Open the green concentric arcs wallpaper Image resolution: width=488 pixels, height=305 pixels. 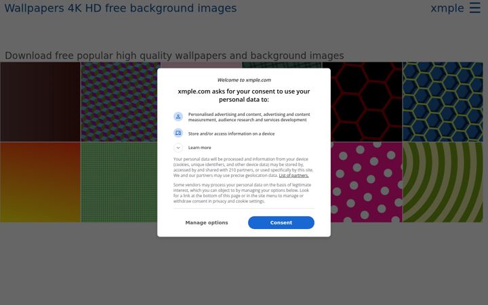(x=443, y=182)
